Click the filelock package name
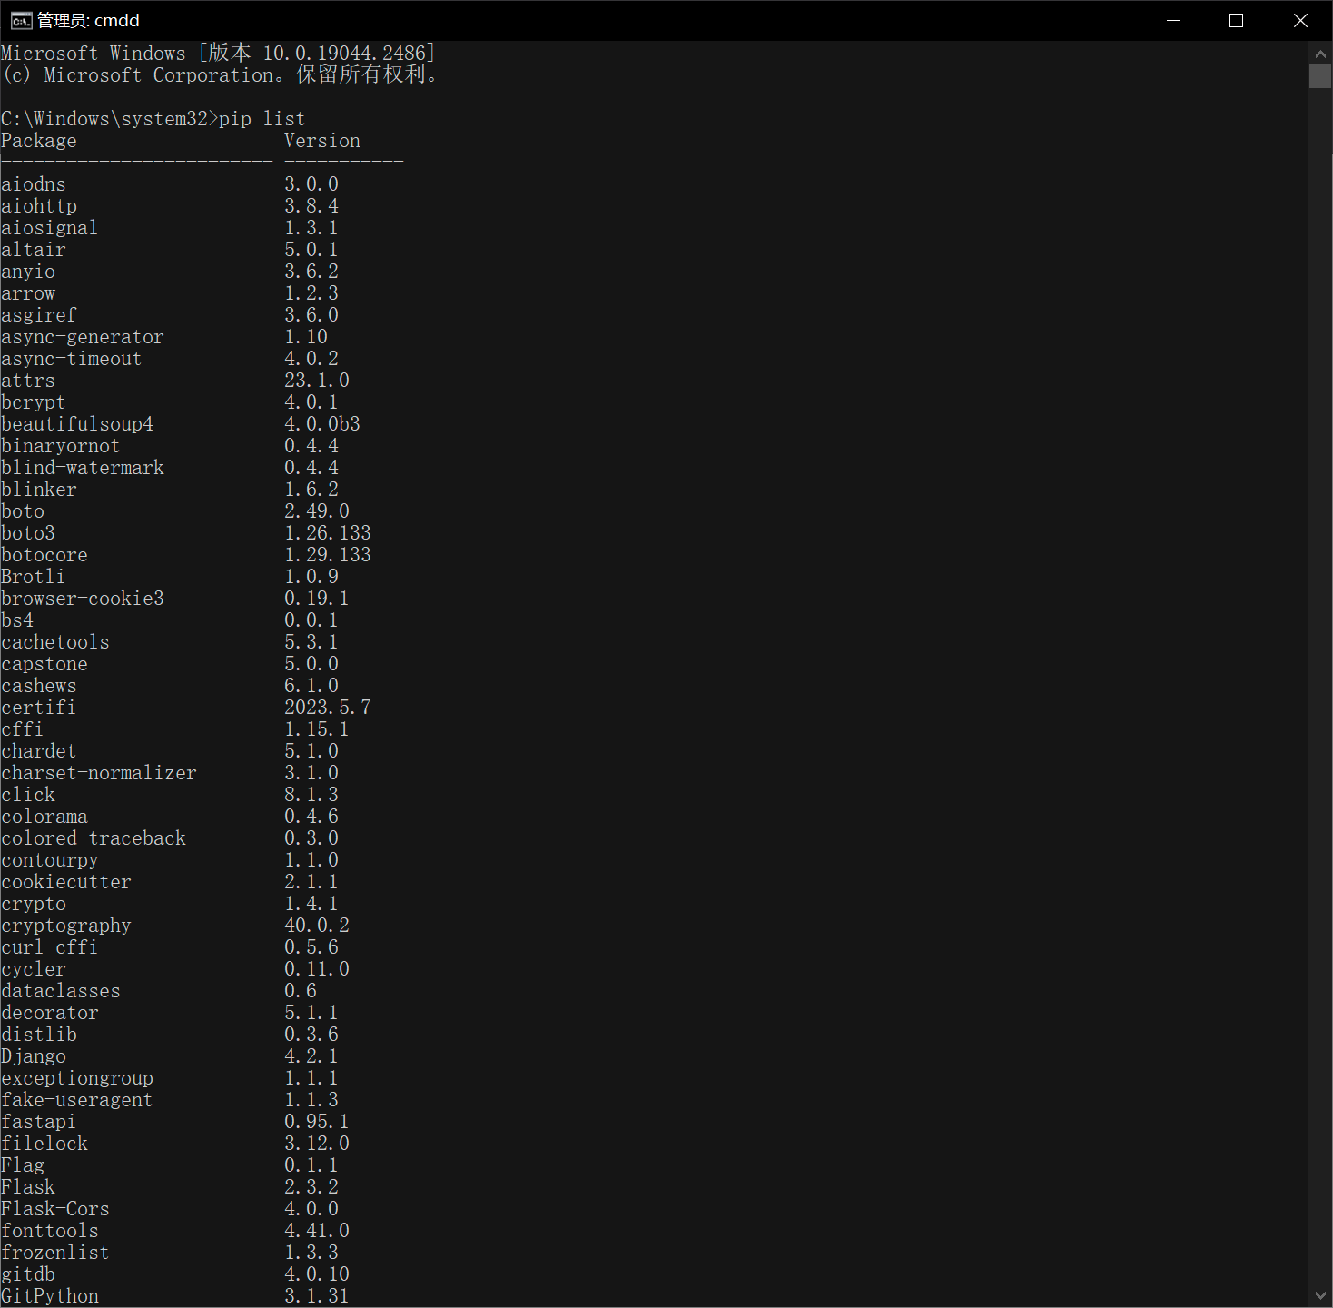 pyautogui.click(x=44, y=1144)
